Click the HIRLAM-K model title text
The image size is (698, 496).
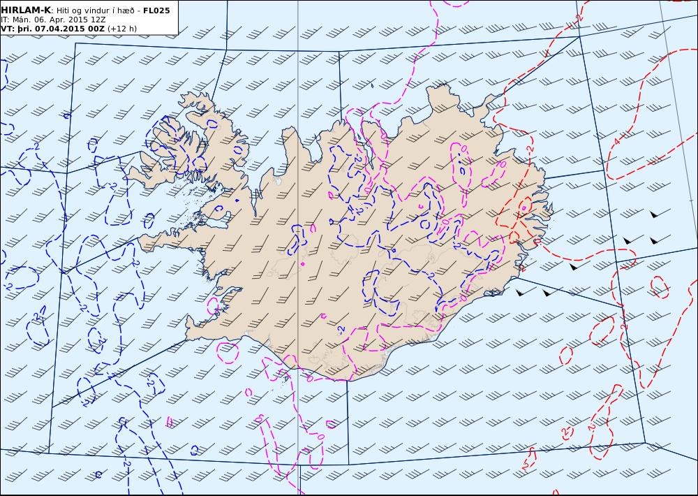[26, 10]
